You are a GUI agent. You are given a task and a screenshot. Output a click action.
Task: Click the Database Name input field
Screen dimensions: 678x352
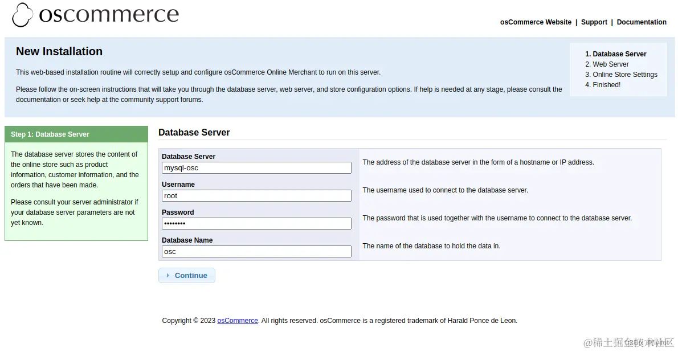coord(256,252)
